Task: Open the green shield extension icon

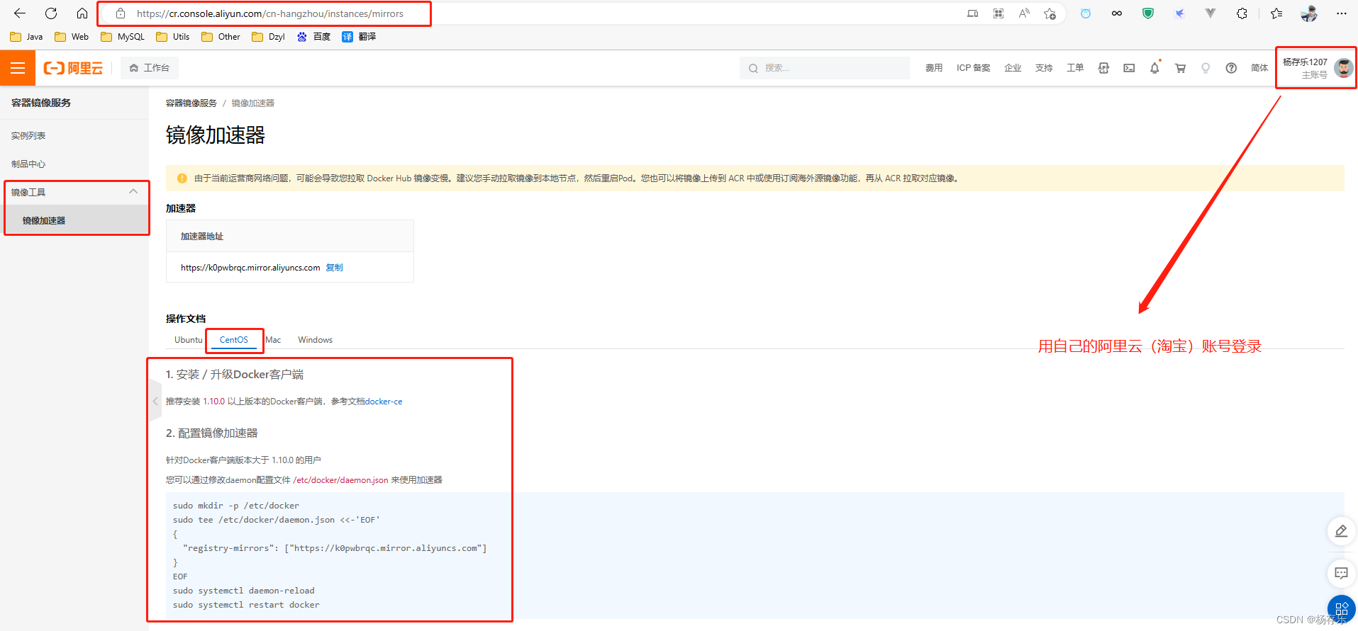Action: pos(1147,13)
